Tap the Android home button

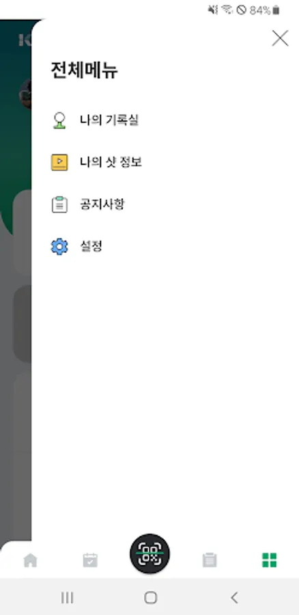[150, 598]
